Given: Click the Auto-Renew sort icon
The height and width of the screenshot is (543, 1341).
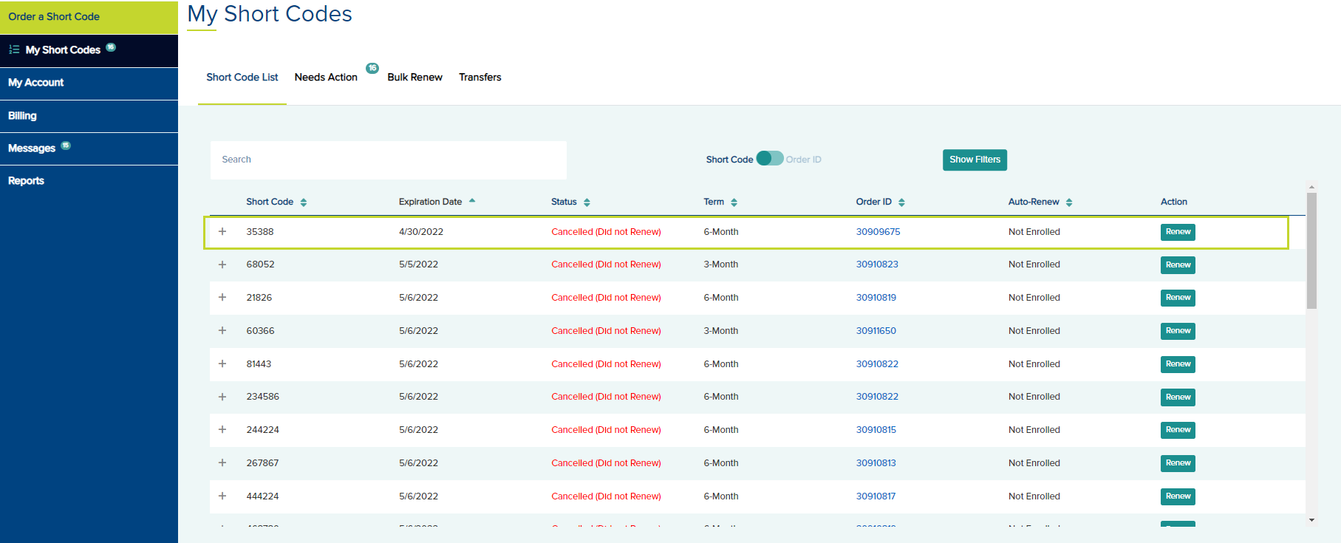Looking at the screenshot, I should pos(1069,202).
